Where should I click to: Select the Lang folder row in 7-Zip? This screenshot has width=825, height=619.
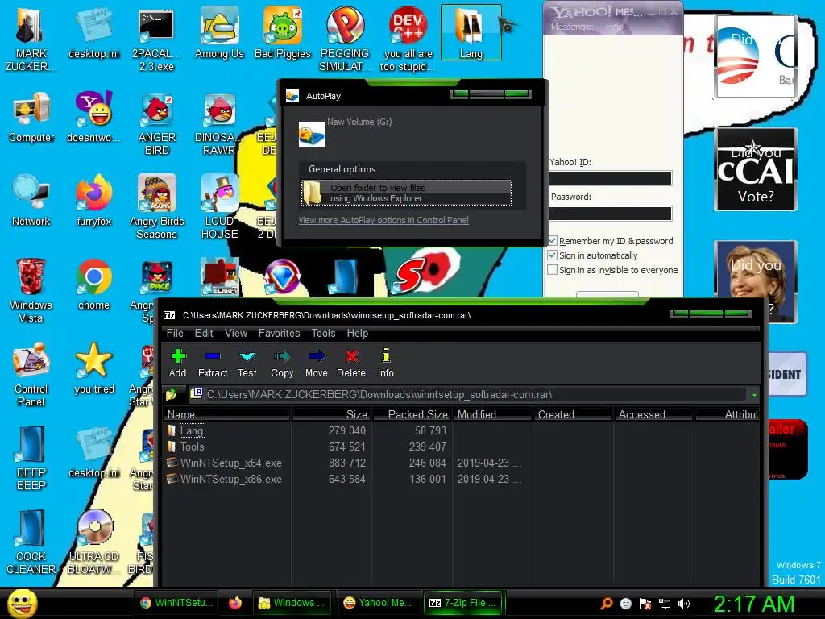(192, 430)
